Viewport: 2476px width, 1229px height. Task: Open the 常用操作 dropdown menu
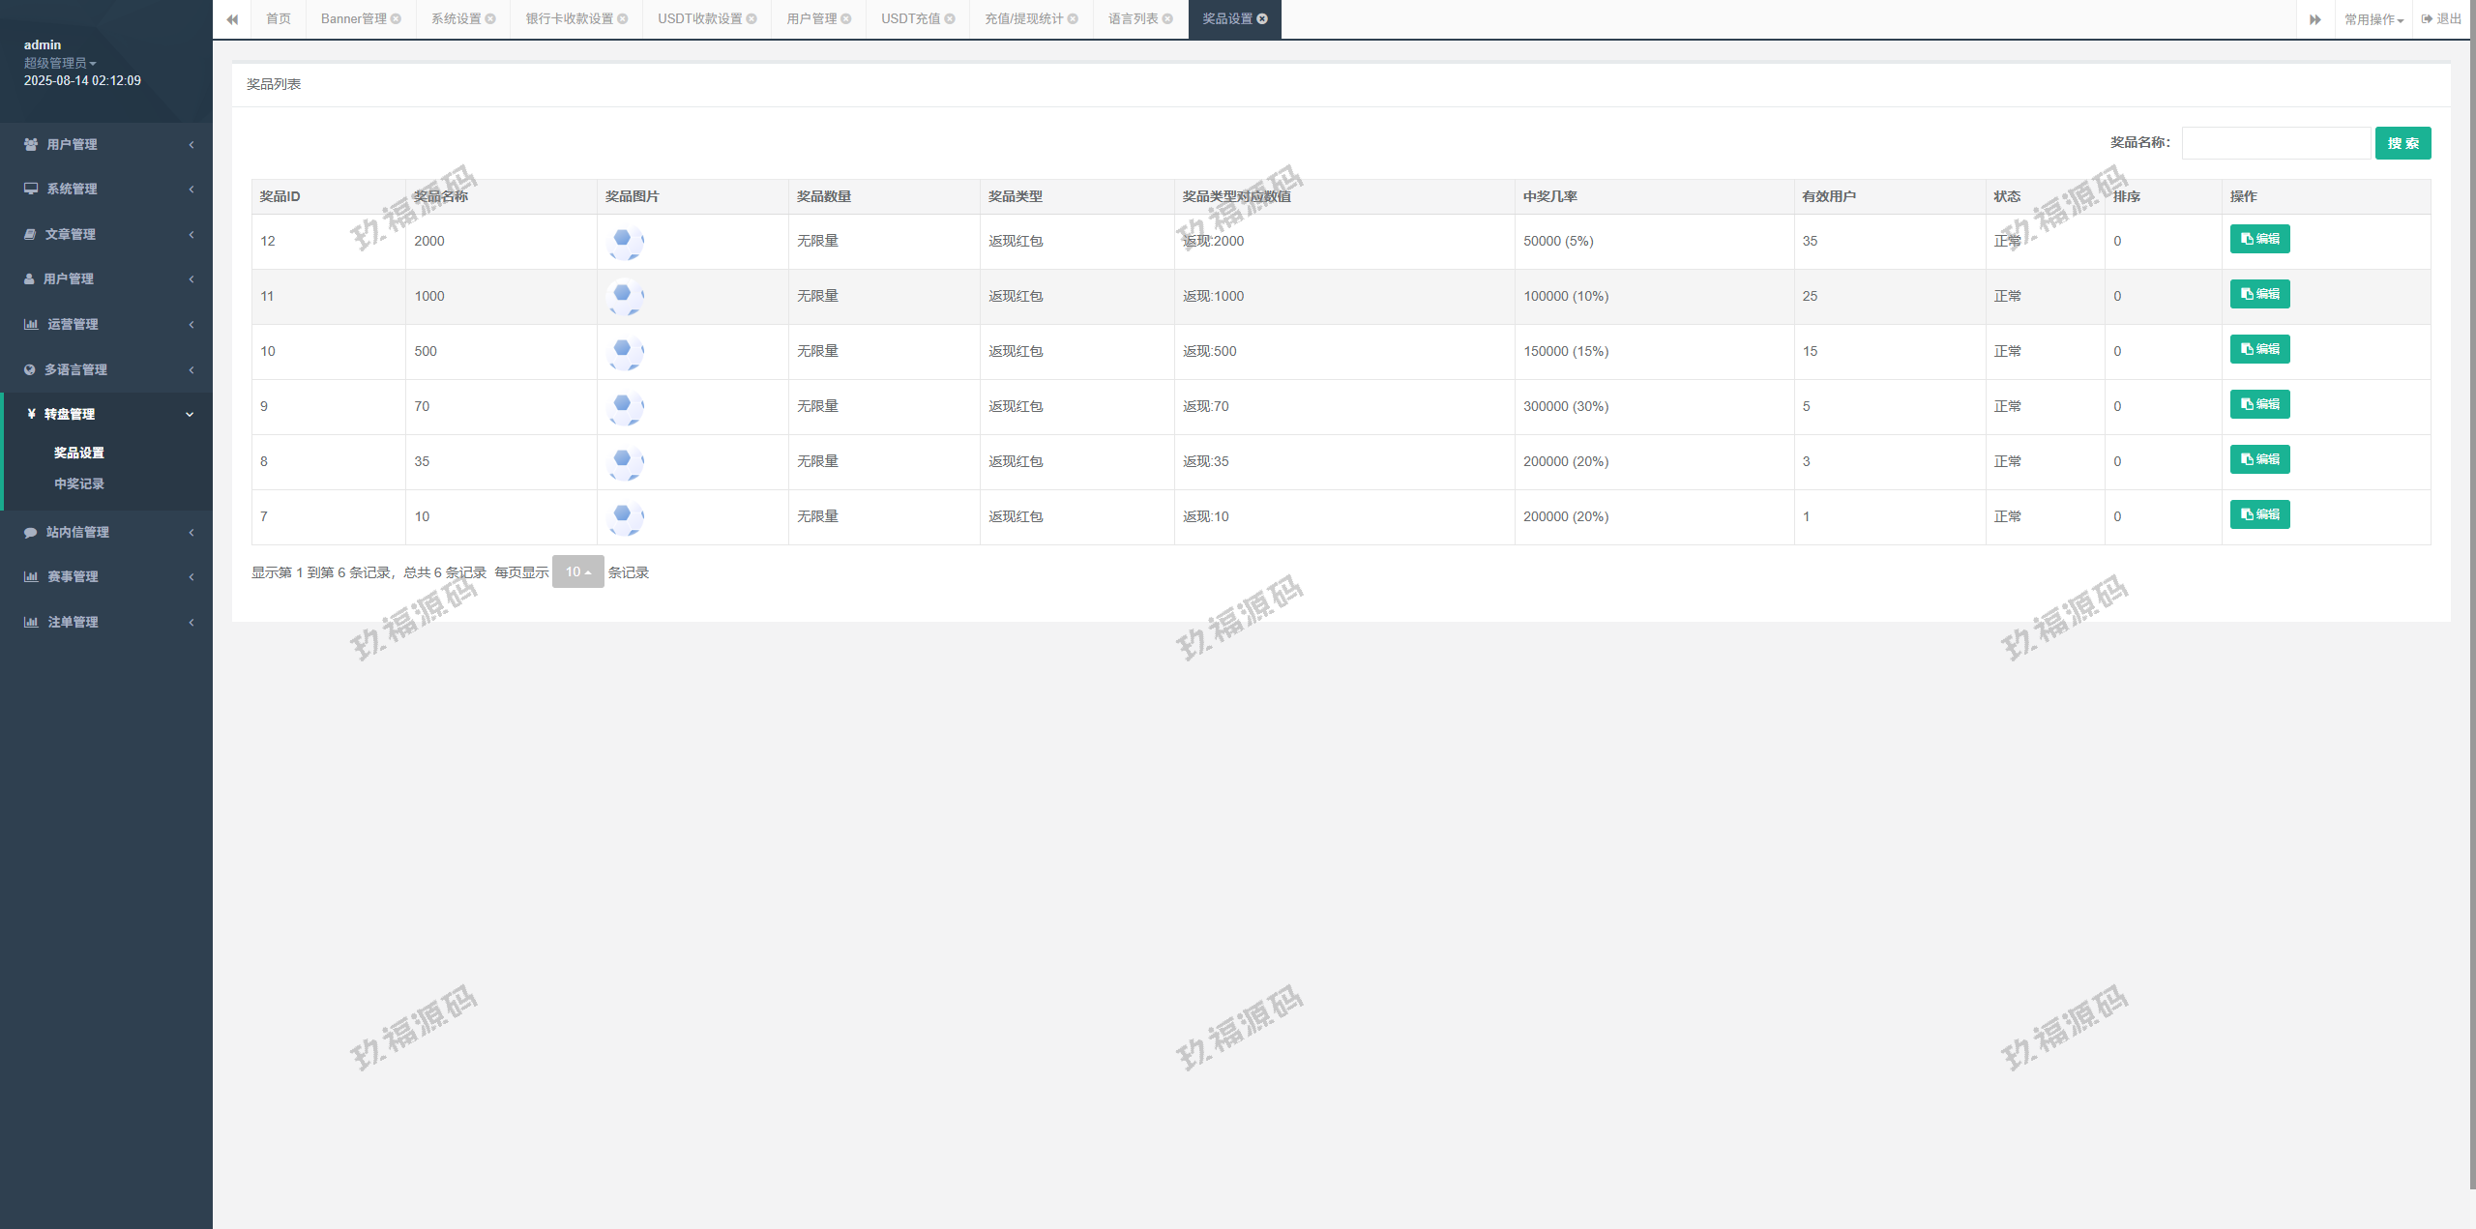(2373, 19)
